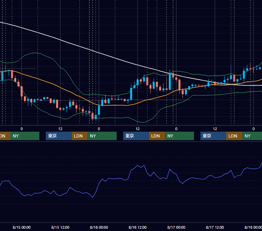Viewport: 262px width, 231px height.
Task: Click the NY session block spanning 8/15 00:00
Action: point(25,136)
